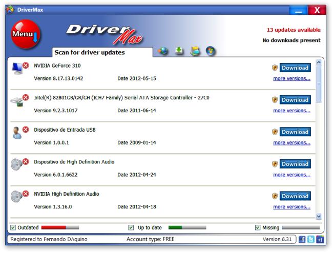Open the Twitter share icon

(x=311, y=239)
